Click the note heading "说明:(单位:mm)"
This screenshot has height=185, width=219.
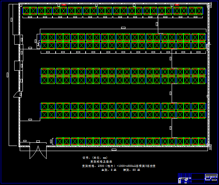click(x=95, y=158)
